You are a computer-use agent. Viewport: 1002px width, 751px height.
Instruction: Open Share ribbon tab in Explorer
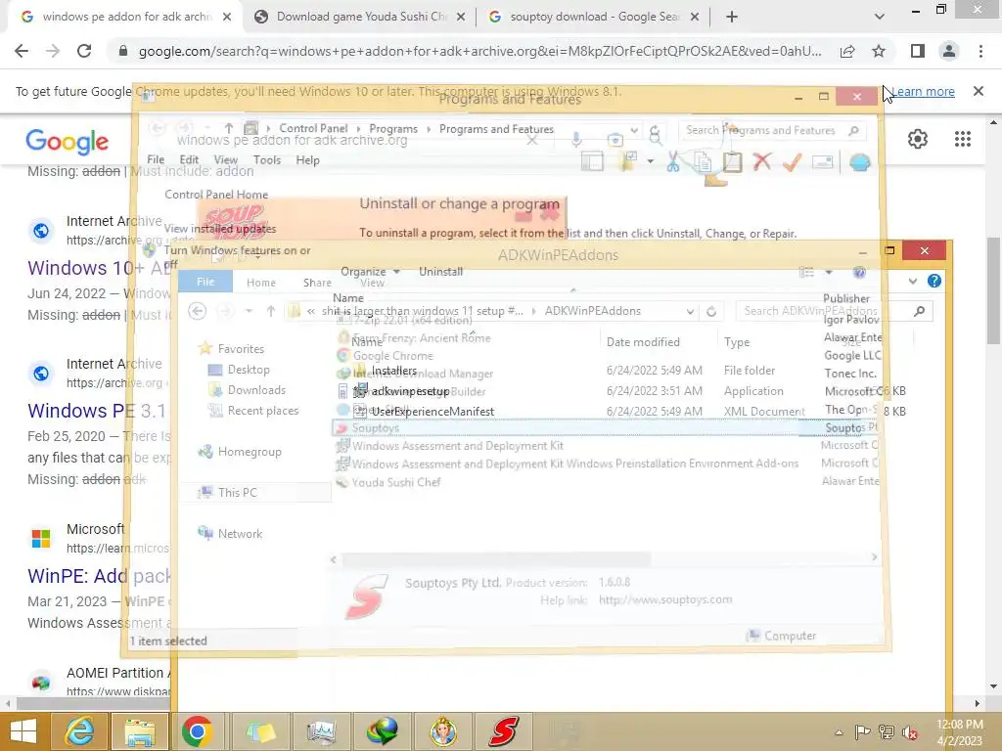(317, 283)
